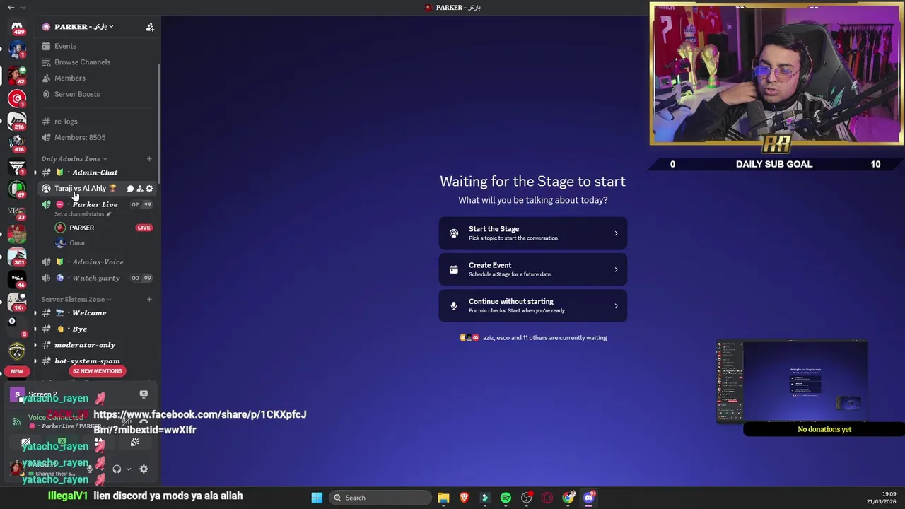905x509 pixels.
Task: Click the navigation back arrow
Action: point(11,7)
